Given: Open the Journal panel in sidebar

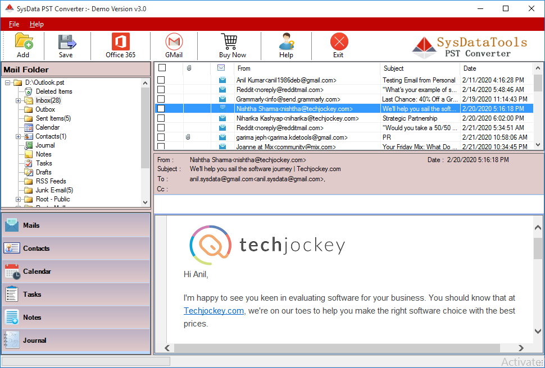Looking at the screenshot, I should tap(34, 340).
